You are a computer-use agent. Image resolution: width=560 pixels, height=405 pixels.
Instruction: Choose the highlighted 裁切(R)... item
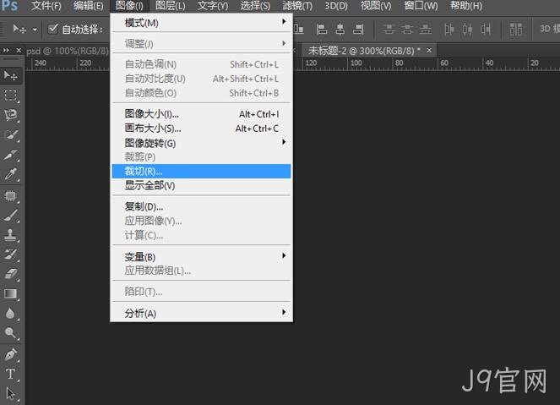[201, 172]
